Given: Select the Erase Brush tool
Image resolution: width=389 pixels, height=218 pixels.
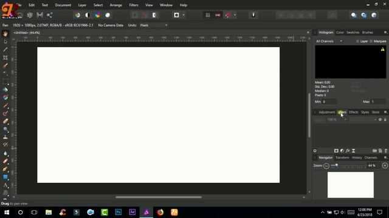Looking at the screenshot, I should tap(5, 121).
